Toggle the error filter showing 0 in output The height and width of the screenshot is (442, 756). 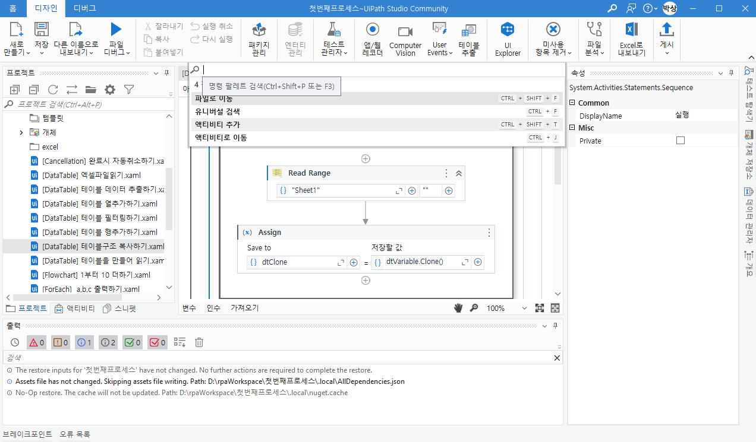pyautogui.click(x=37, y=342)
